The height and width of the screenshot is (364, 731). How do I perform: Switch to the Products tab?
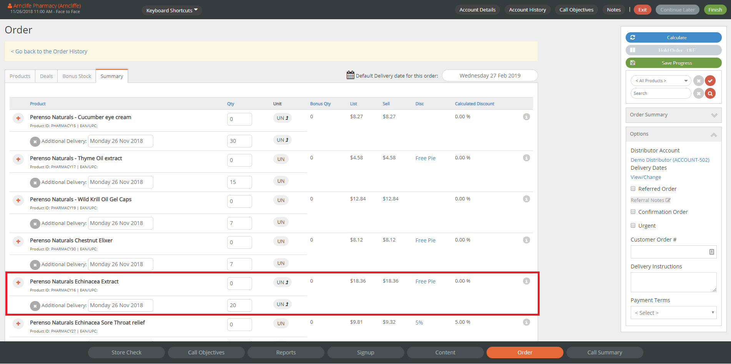tap(20, 76)
